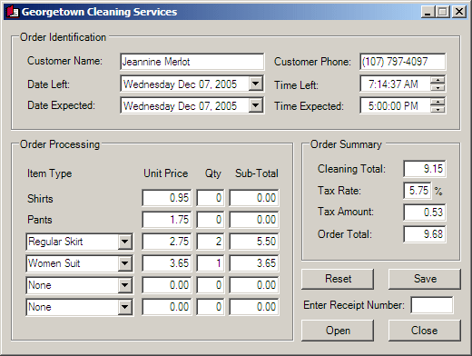
Task: Click the Close button next to Open
Action: click(x=425, y=331)
